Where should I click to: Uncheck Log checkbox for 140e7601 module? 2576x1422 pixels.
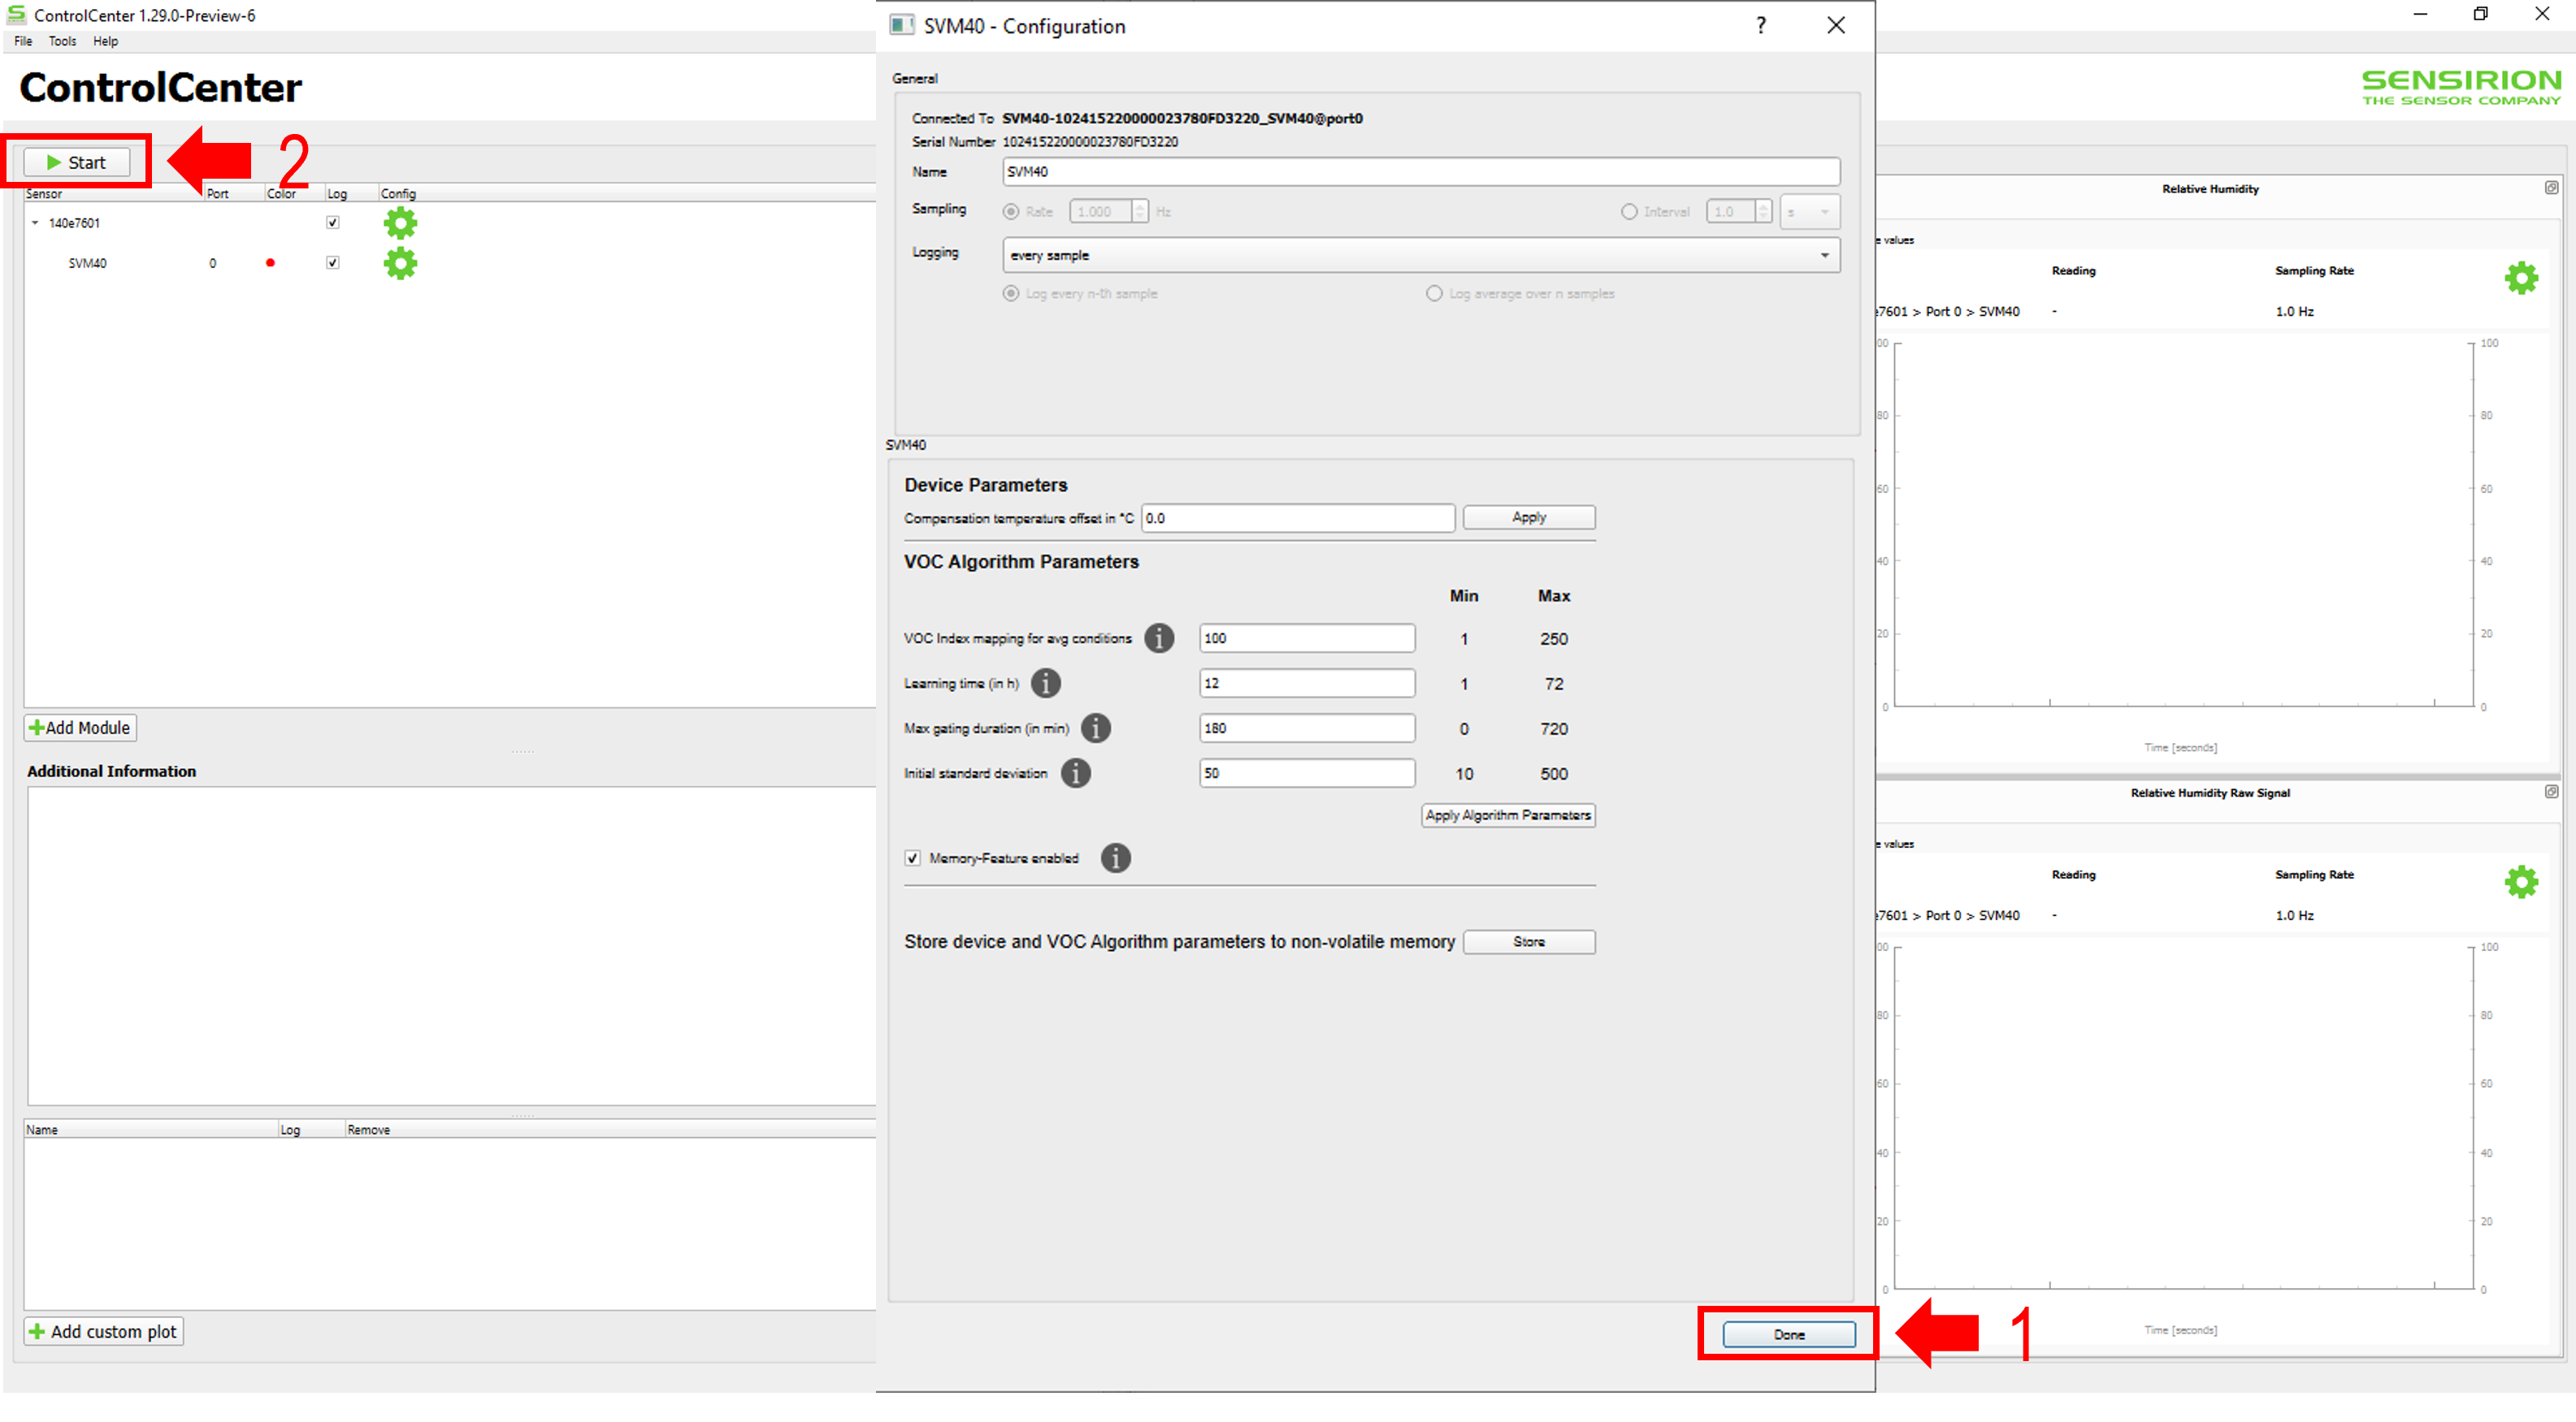tap(333, 222)
